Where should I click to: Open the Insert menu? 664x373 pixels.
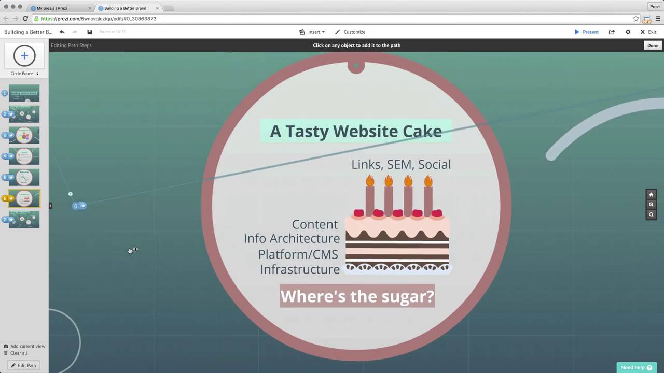[312, 32]
